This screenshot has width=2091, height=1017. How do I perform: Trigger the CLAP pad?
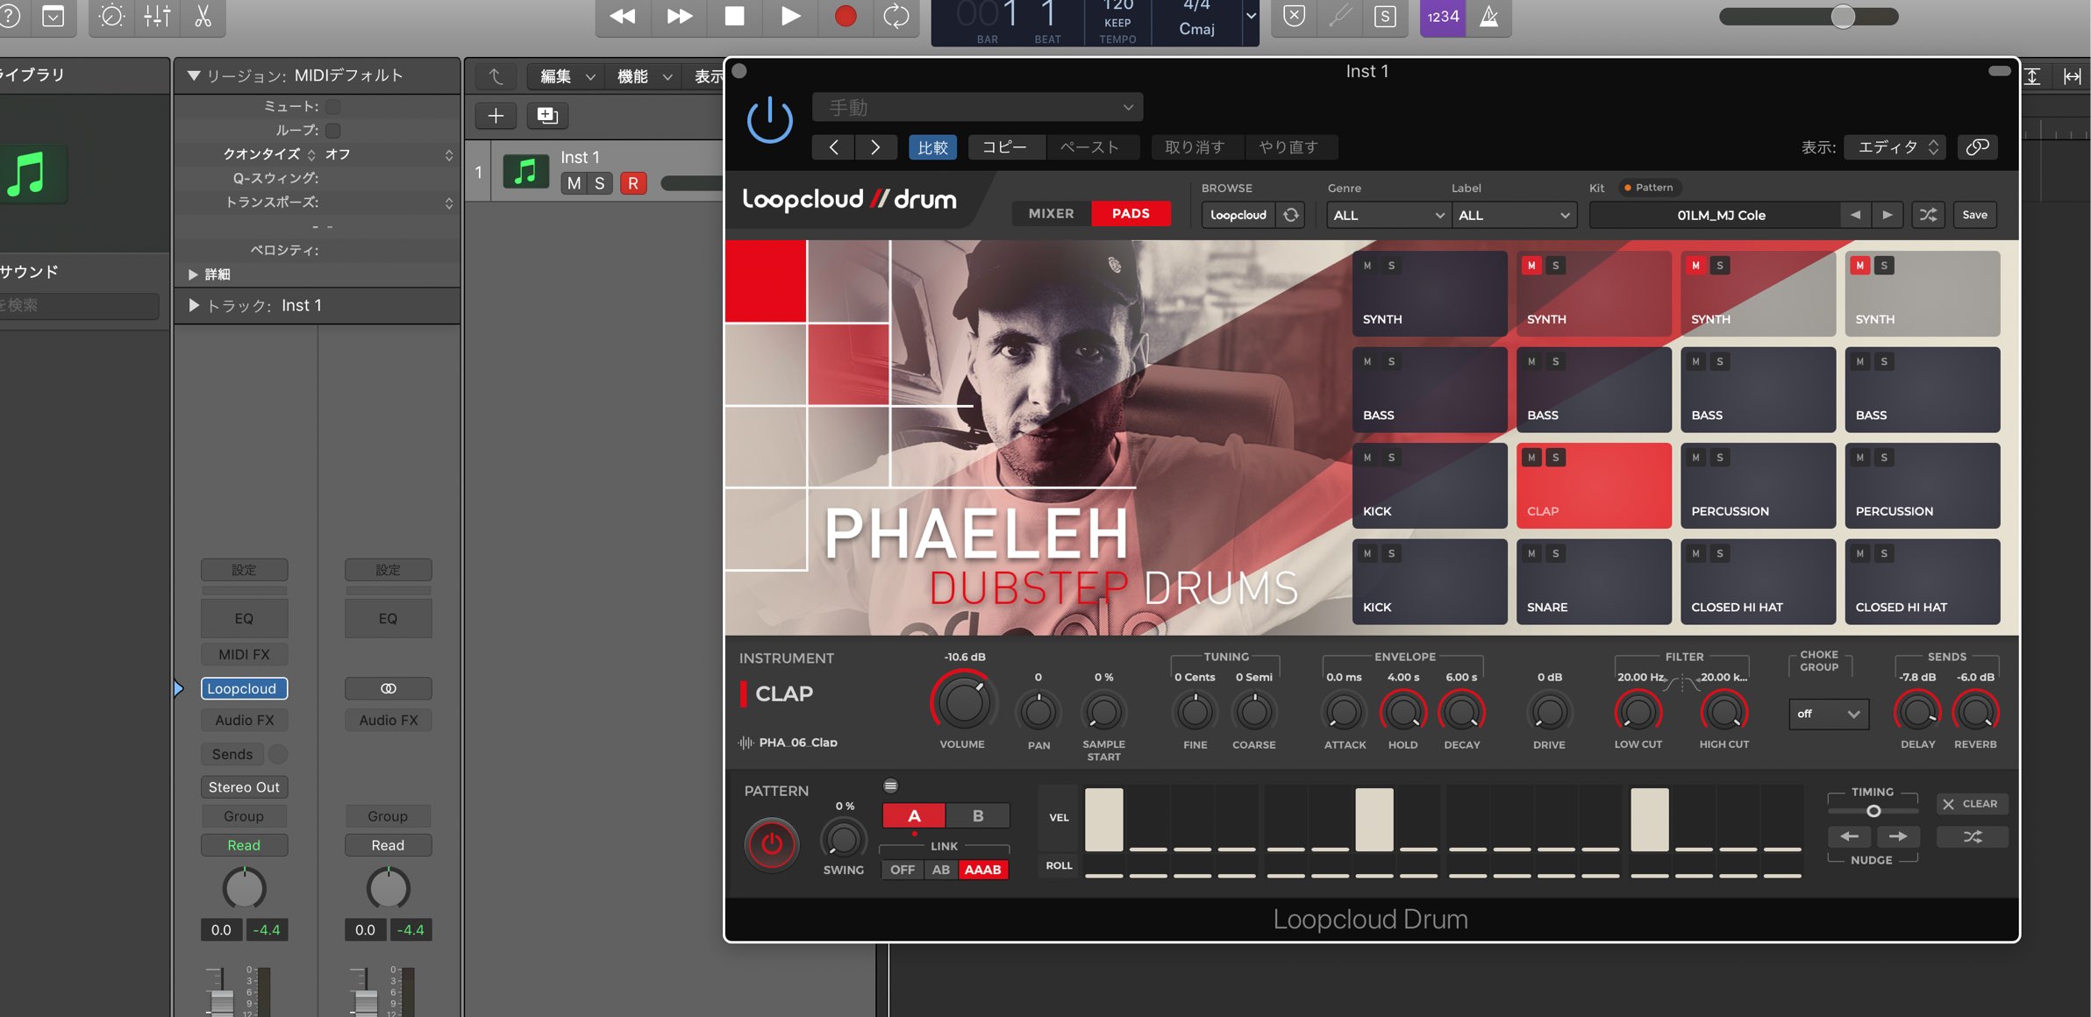click(x=1594, y=485)
